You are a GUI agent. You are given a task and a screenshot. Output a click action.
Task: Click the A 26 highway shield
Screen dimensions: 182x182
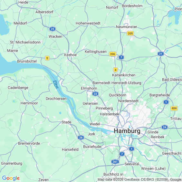pyautogui.click(x=81, y=138)
